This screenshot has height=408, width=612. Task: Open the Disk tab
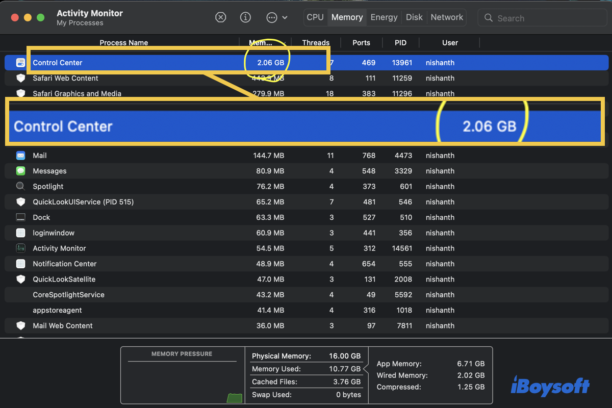coord(414,17)
